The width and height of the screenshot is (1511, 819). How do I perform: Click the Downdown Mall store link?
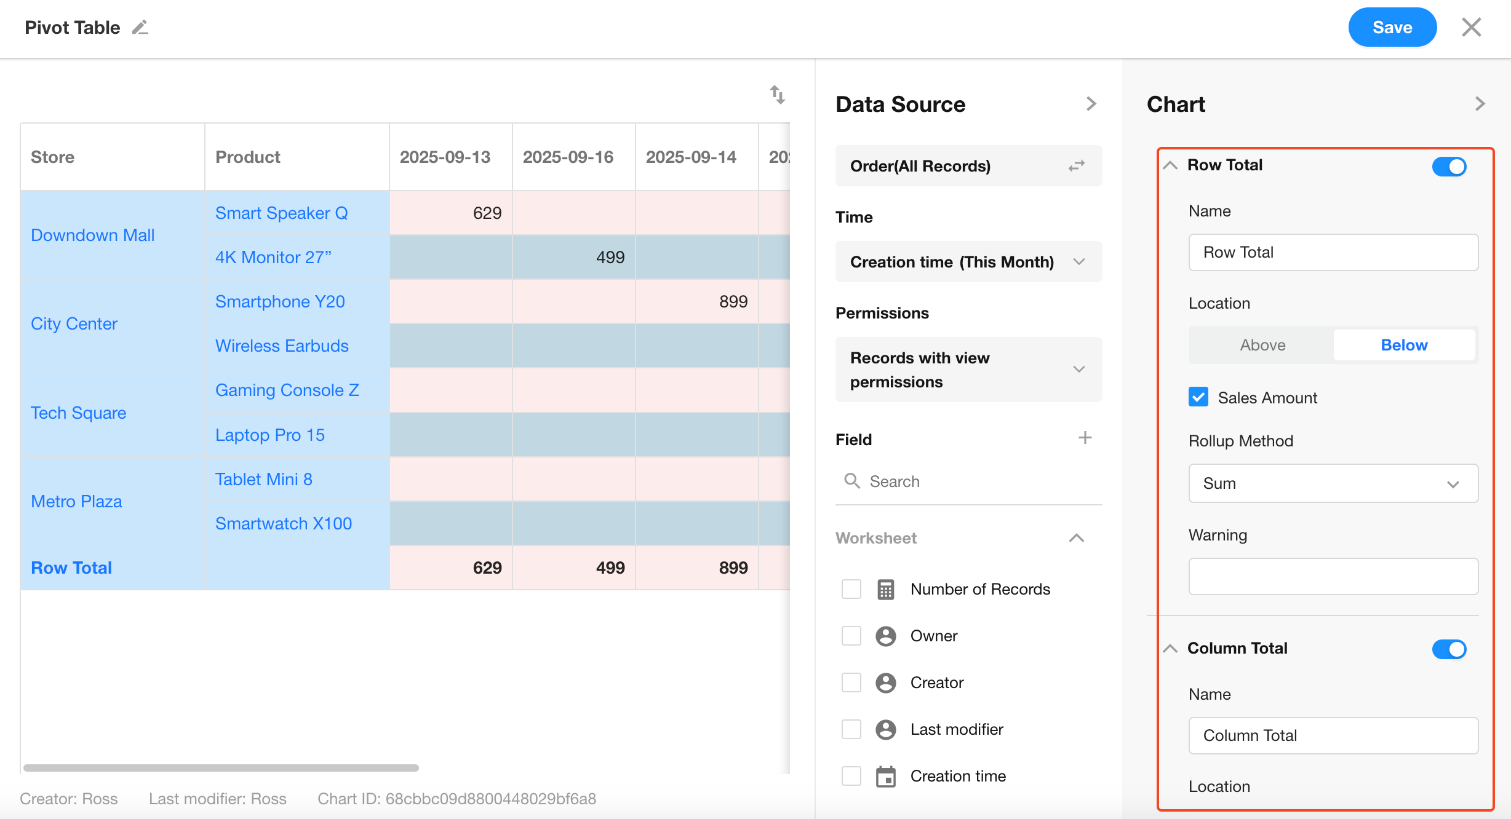pyautogui.click(x=92, y=235)
